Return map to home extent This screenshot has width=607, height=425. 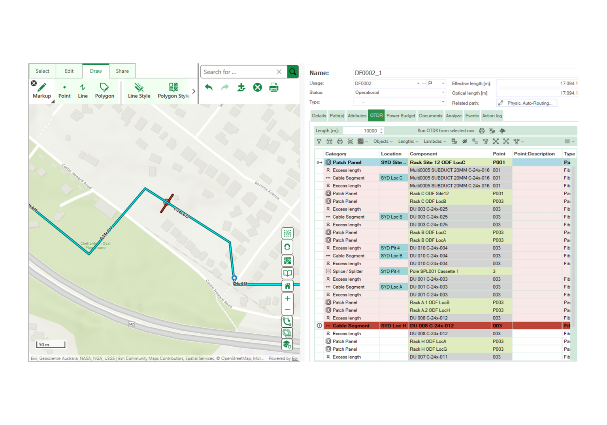(287, 286)
